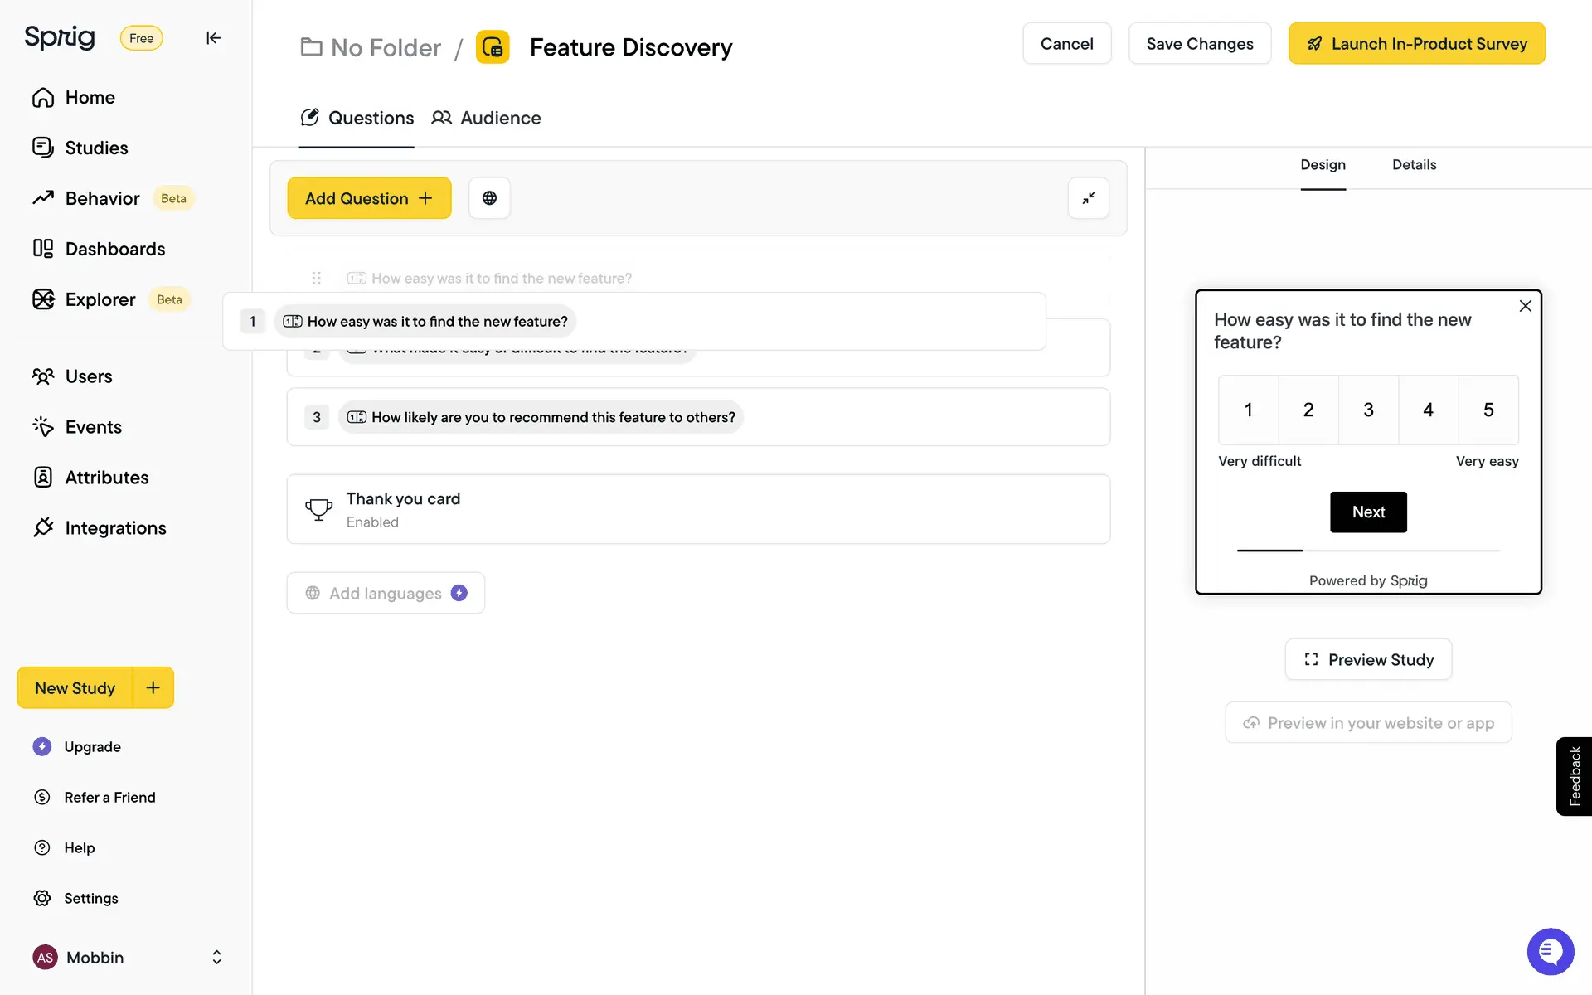
Task: Click the Feature Discovery study type icon
Action: pyautogui.click(x=493, y=47)
